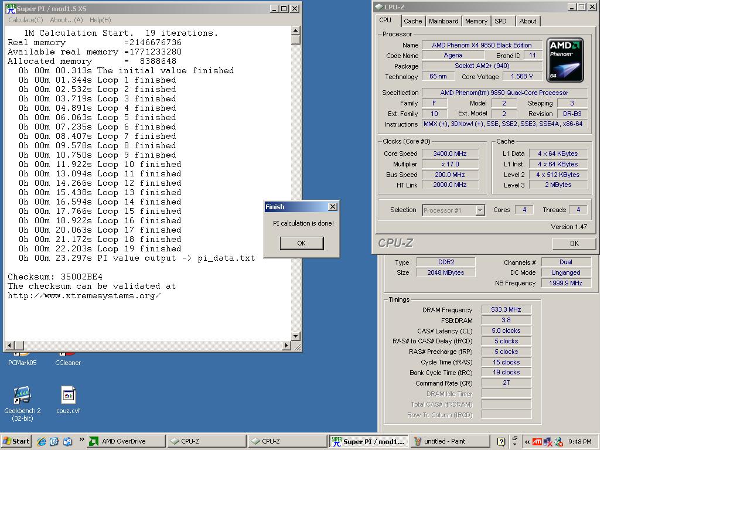
Task: Click the Super PI horizontal scrollbar right arrow
Action: pyautogui.click(x=286, y=346)
